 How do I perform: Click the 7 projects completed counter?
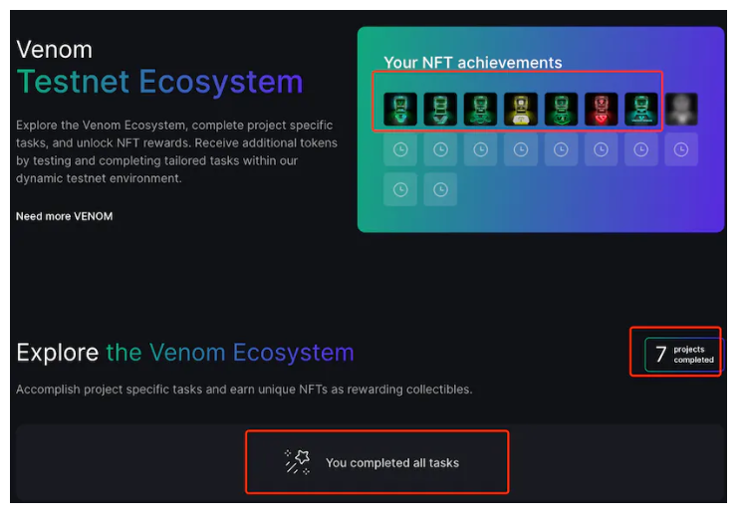pos(683,354)
